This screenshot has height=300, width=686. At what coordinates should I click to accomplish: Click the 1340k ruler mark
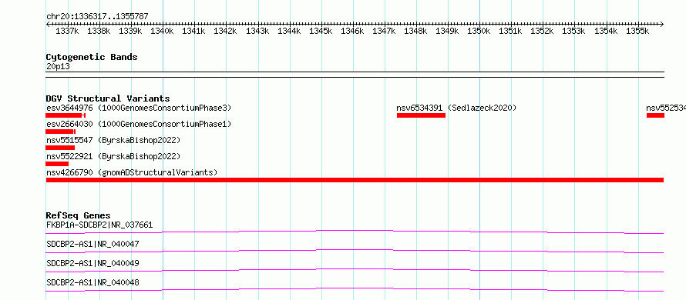tap(163, 32)
